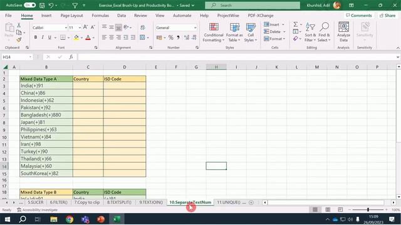Click the Name Box showing H14
Image resolution: width=401 pixels, height=225 pixels.
(x=15, y=57)
